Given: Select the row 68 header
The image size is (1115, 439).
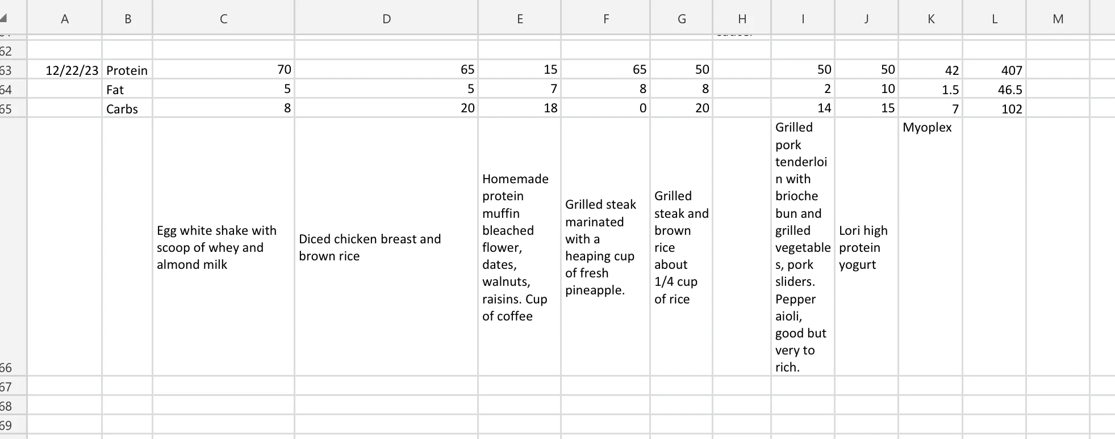Looking at the screenshot, I should coord(7,406).
